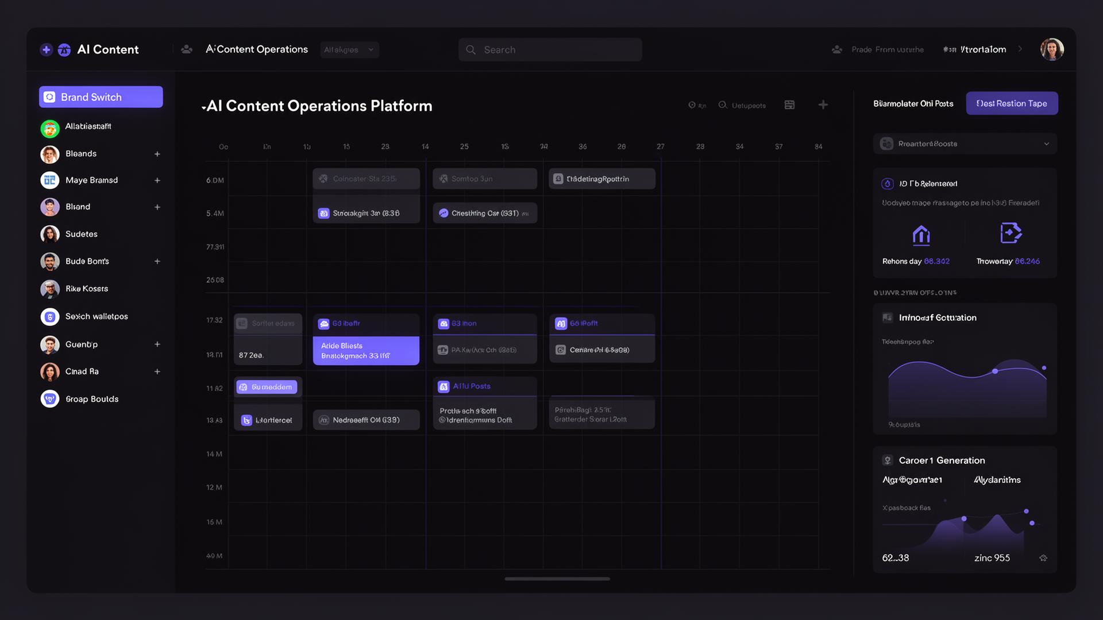This screenshot has width=1103, height=620.
Task: Expand the Bleands plus icon
Action: 157,154
